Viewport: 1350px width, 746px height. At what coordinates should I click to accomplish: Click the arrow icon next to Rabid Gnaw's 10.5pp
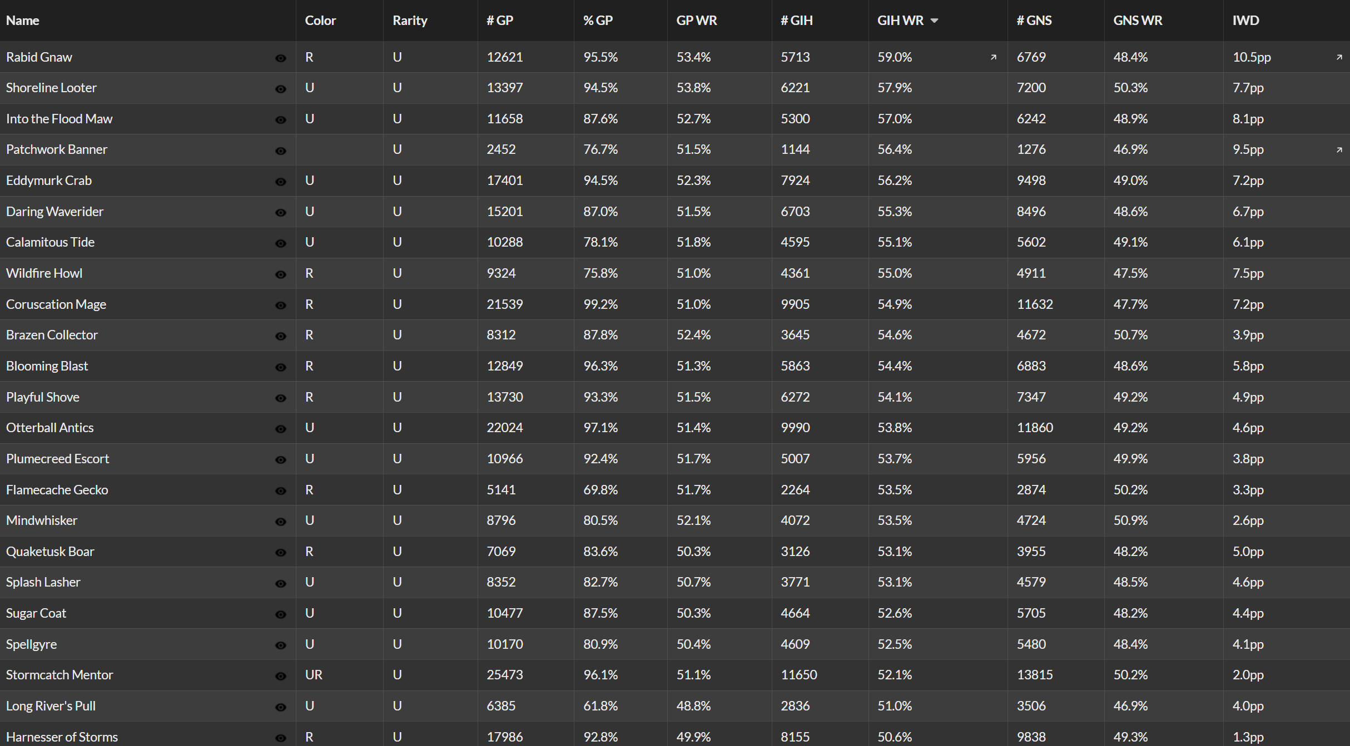[1339, 57]
